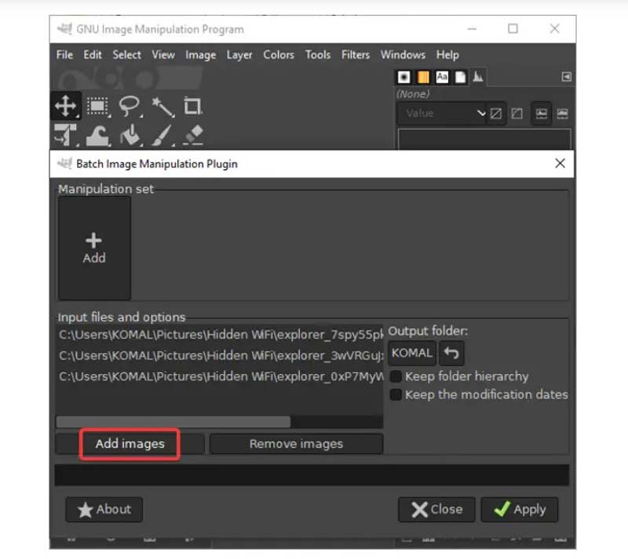The height and width of the screenshot is (559, 628).
Task: Select the explorer_0xP7MyW file row
Action: 220,376
